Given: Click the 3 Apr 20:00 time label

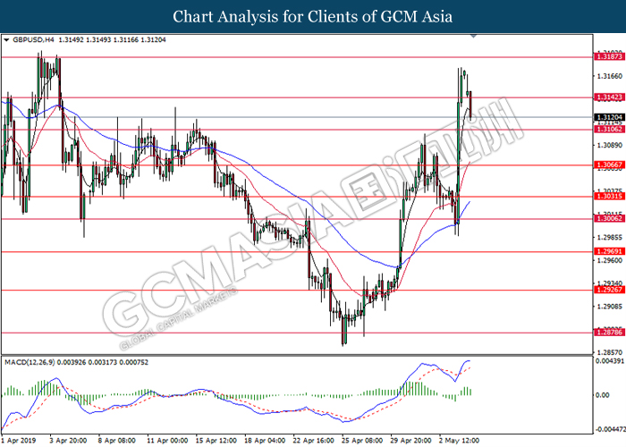Looking at the screenshot, I should (68, 441).
